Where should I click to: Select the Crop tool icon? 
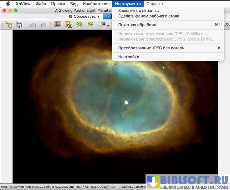tap(58, 24)
